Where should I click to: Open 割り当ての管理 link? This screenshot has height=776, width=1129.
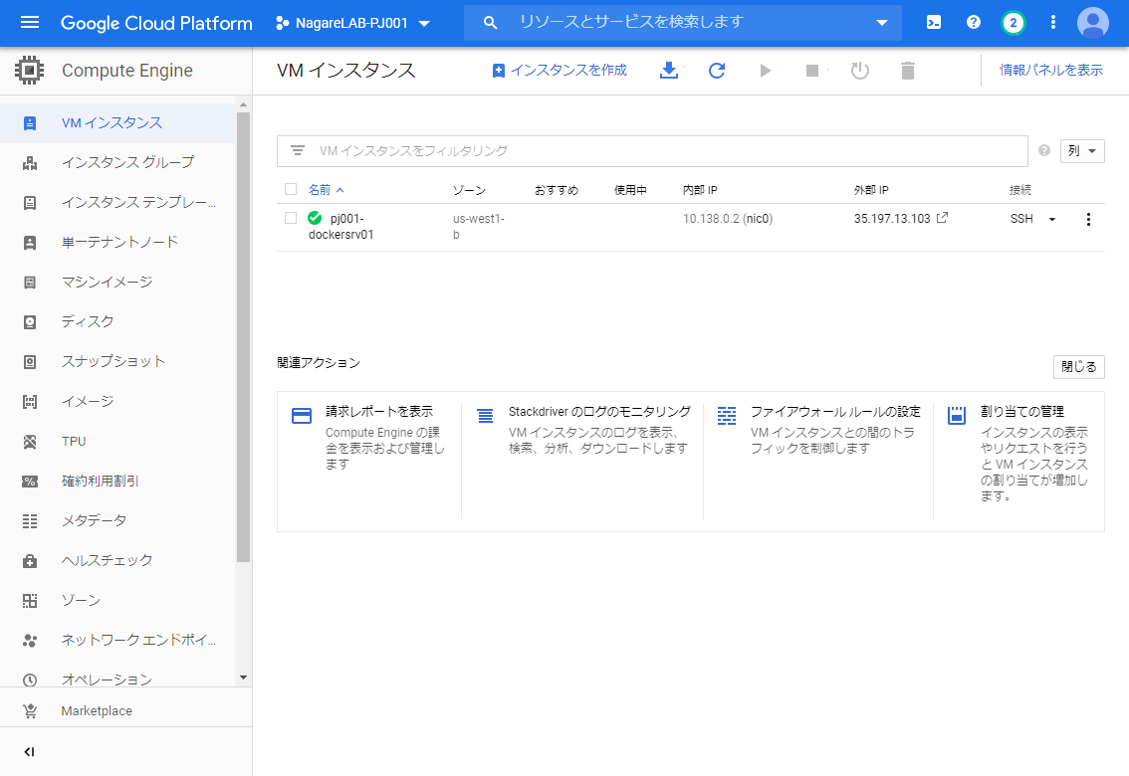pos(1022,411)
